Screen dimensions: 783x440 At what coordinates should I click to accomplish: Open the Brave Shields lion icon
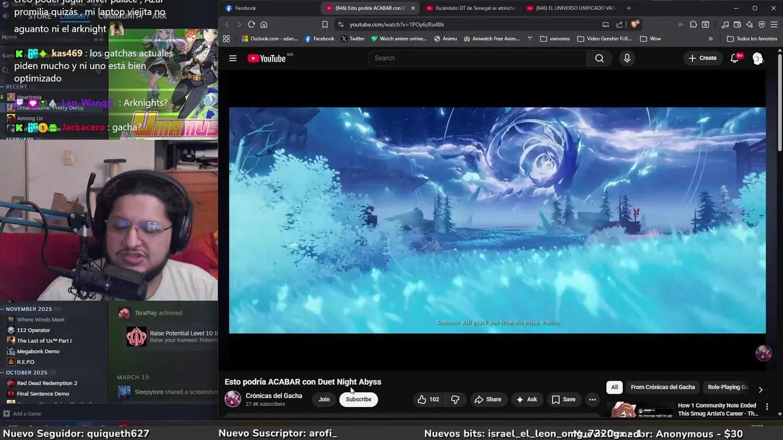pyautogui.click(x=634, y=24)
